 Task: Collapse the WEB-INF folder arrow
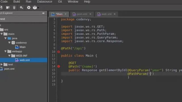coord(9,56)
